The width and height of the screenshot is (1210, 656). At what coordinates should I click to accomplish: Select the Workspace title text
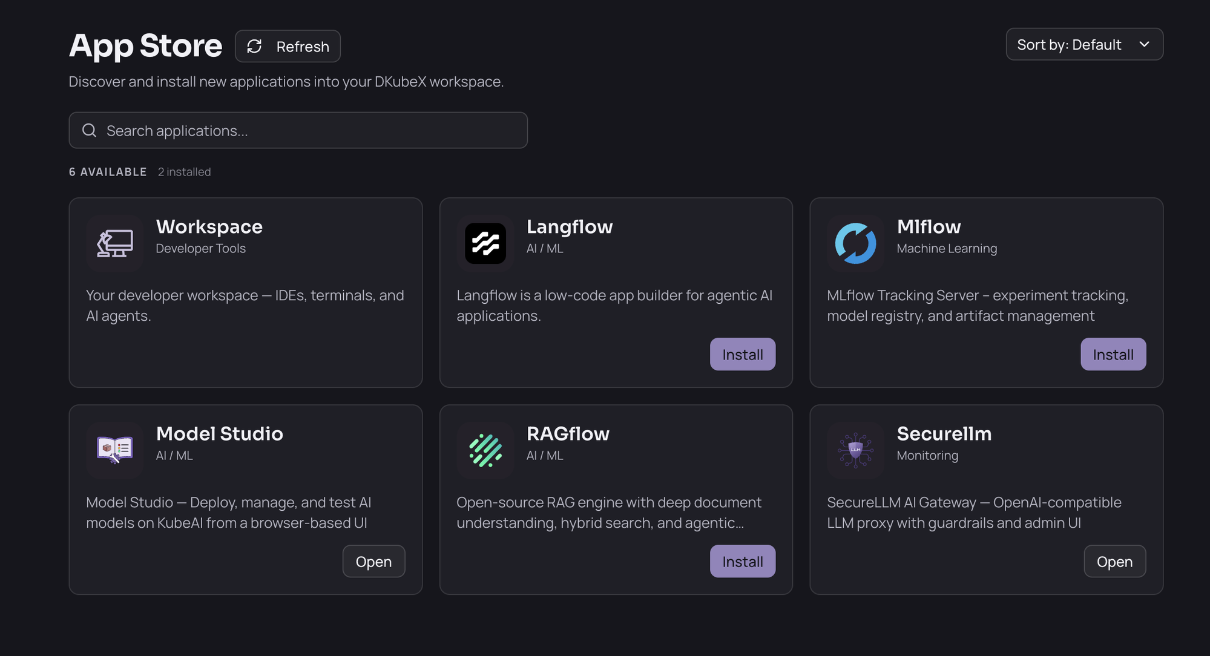click(209, 226)
